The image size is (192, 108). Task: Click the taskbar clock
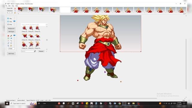pos(179,103)
